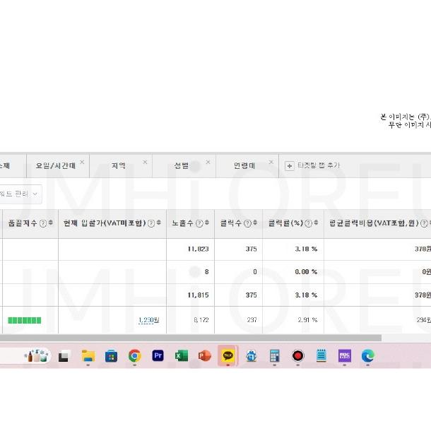Open the screen capture tool in taskbar
Image resolution: width=431 pixels, height=431 pixels.
pyautogui.click(x=252, y=356)
